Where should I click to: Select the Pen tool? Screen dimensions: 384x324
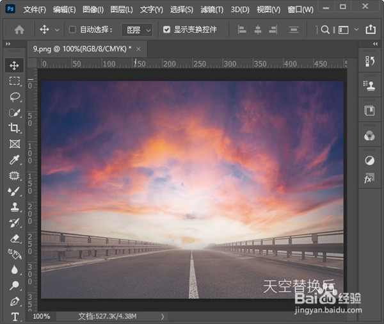click(14, 301)
